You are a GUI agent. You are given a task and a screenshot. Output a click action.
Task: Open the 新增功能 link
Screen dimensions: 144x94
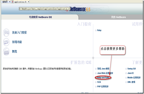click(17, 42)
